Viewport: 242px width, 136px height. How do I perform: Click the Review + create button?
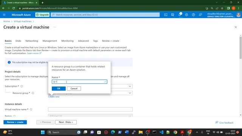[x=15, y=122]
